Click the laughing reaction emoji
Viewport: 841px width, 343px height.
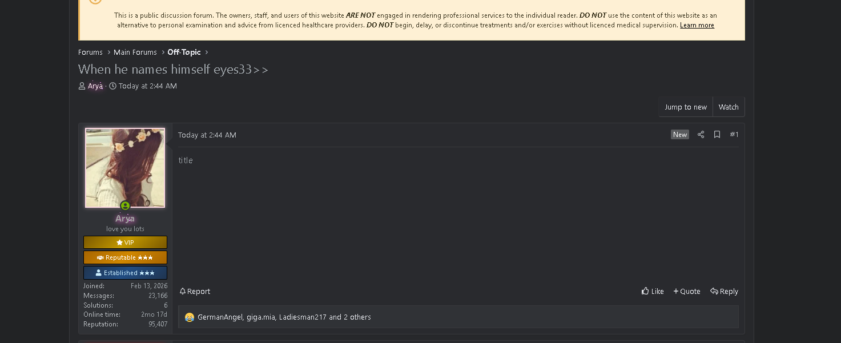[190, 317]
